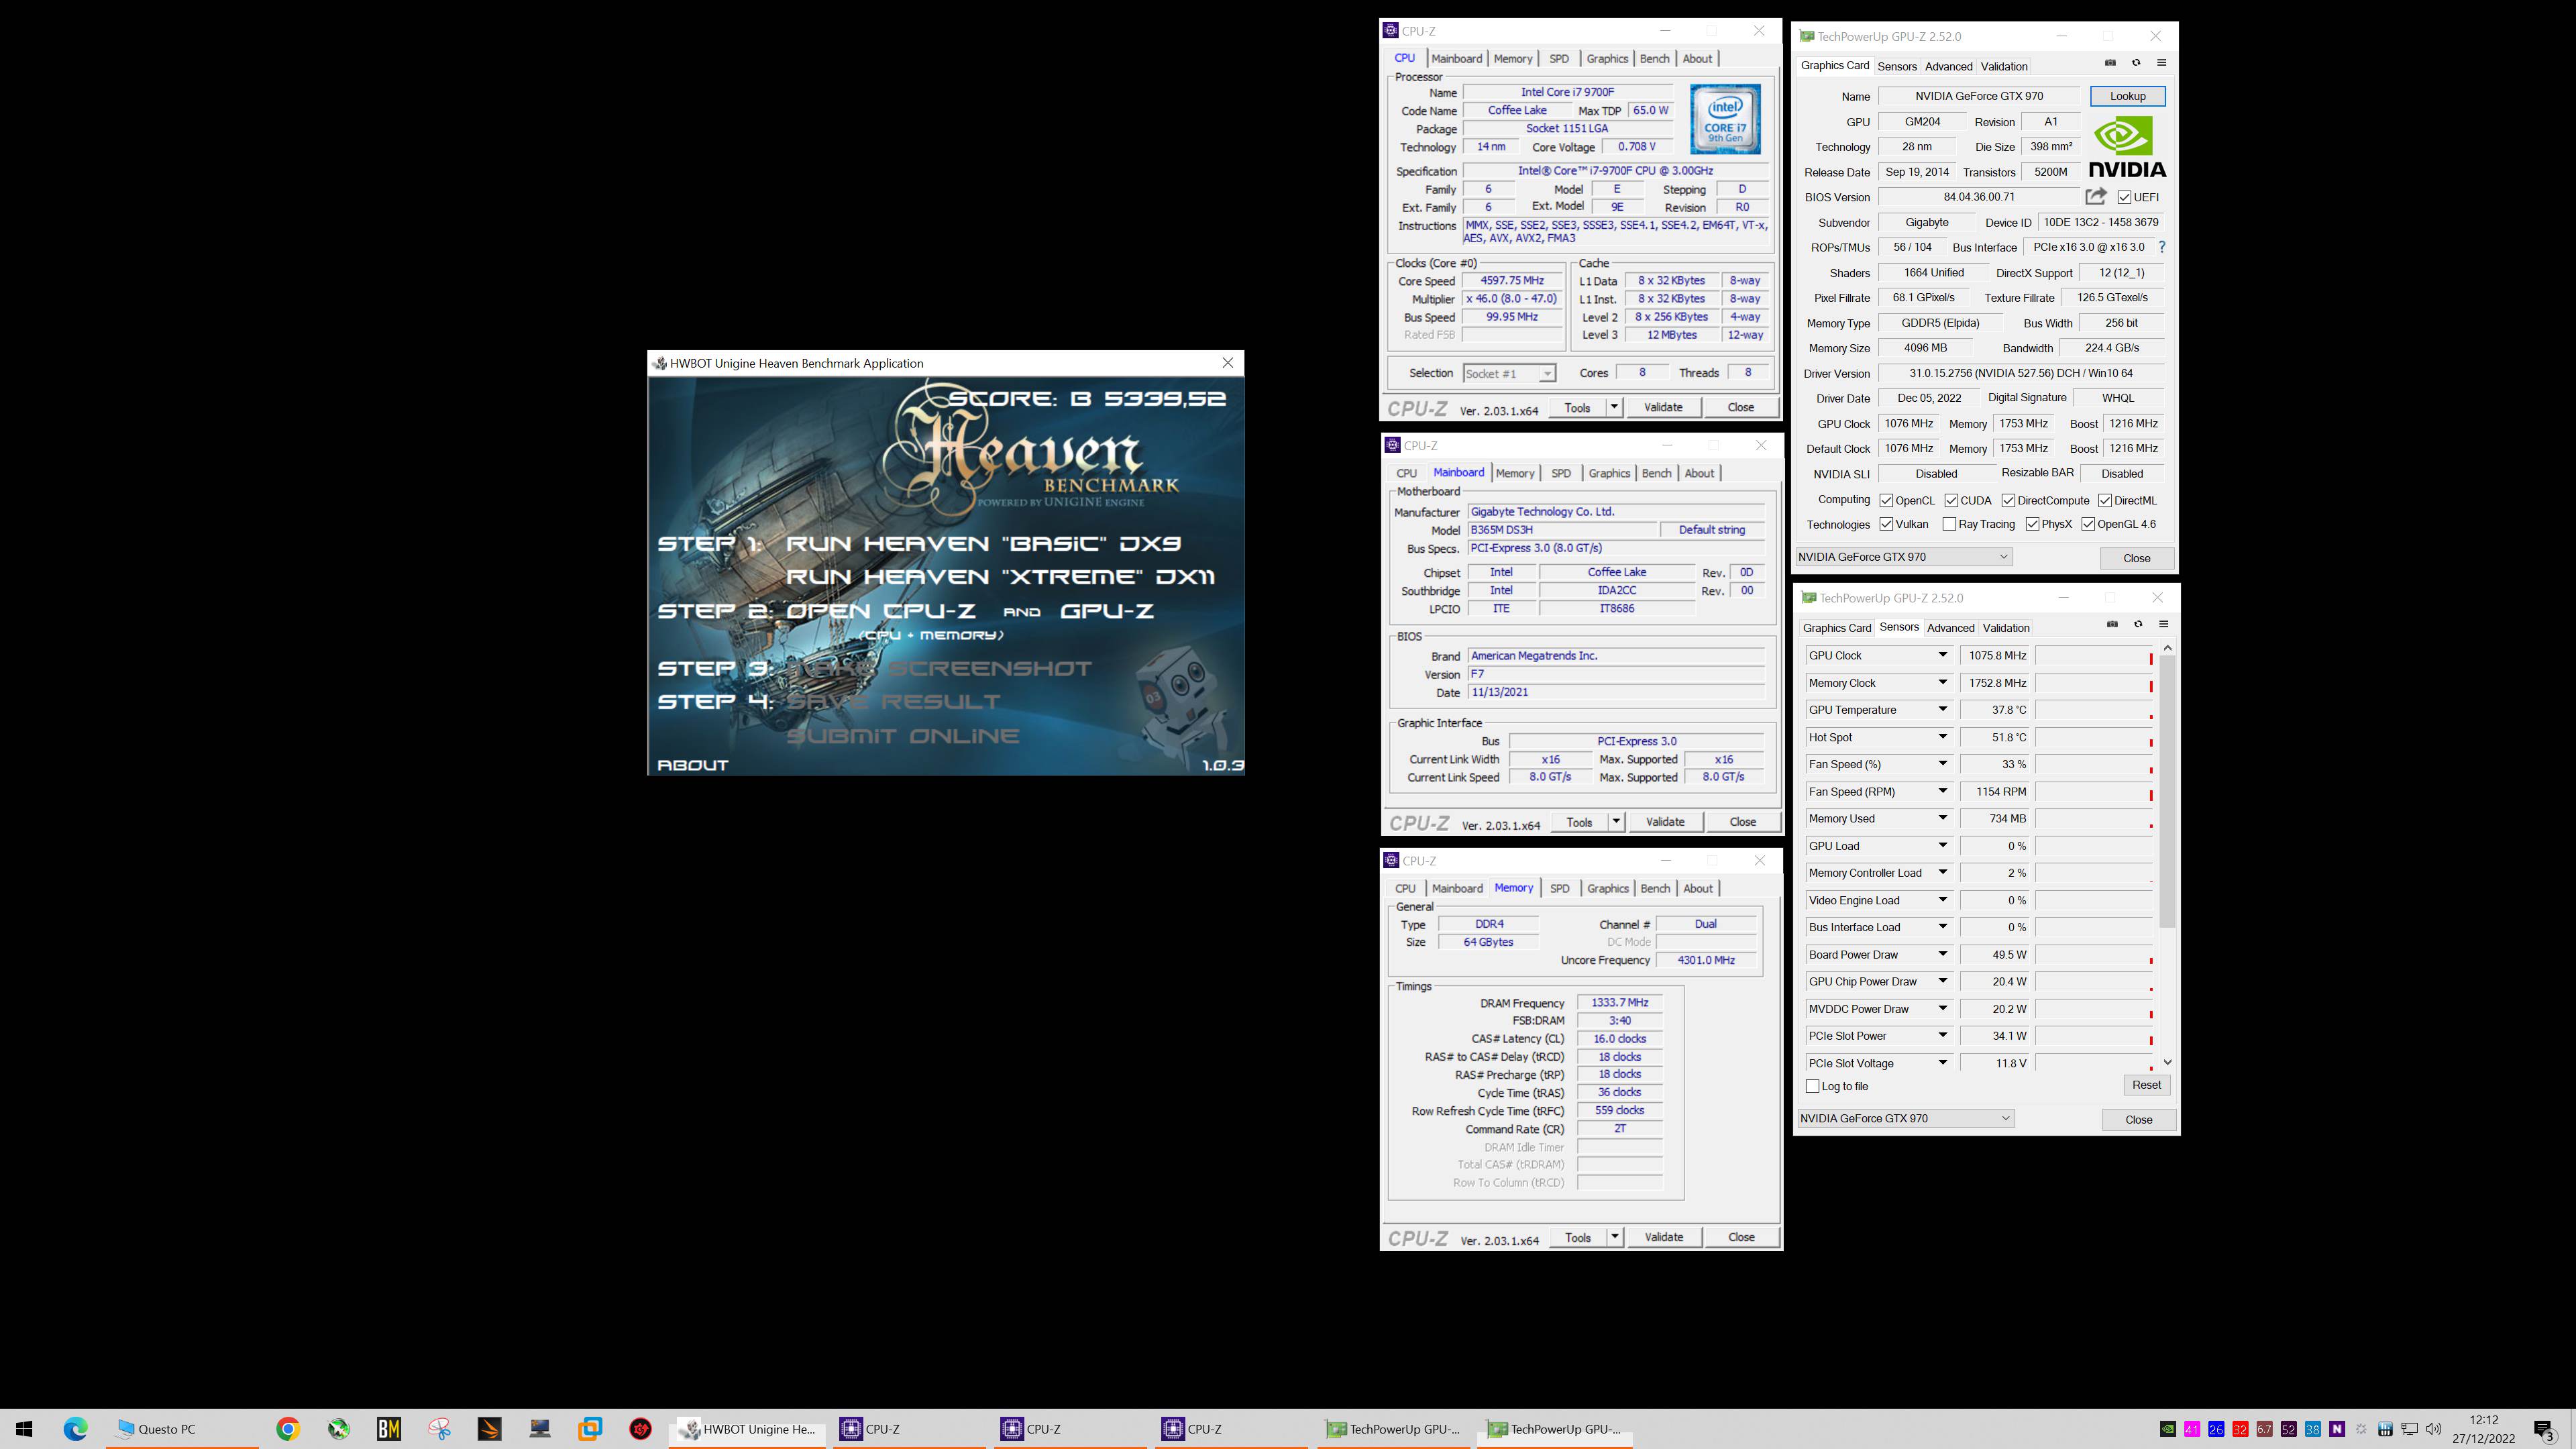This screenshot has width=2576, height=1449.
Task: Toggle CUDA checkbox
Action: coord(1951,500)
